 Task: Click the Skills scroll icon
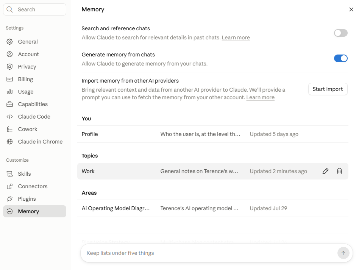click(9, 174)
